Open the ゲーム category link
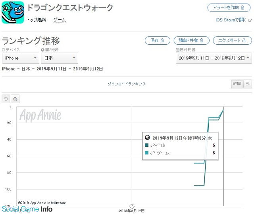254x214 pixels. coord(60,20)
